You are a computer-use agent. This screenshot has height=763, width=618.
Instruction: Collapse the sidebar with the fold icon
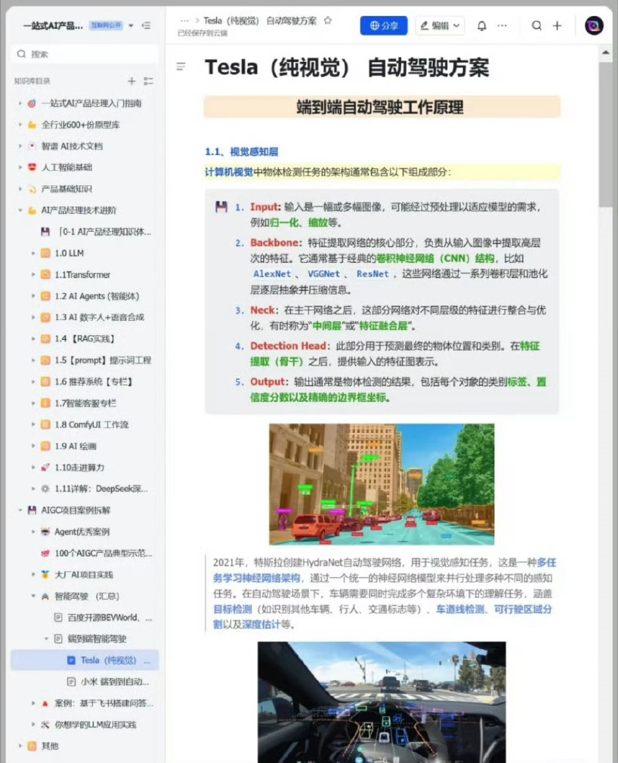[x=146, y=25]
